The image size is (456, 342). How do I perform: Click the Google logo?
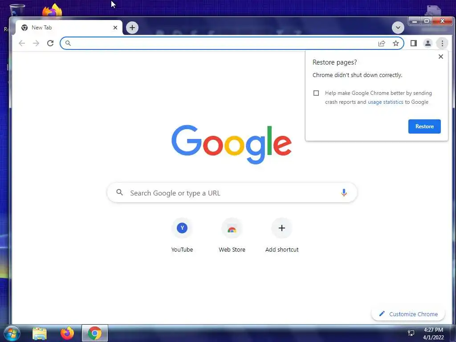tap(232, 145)
